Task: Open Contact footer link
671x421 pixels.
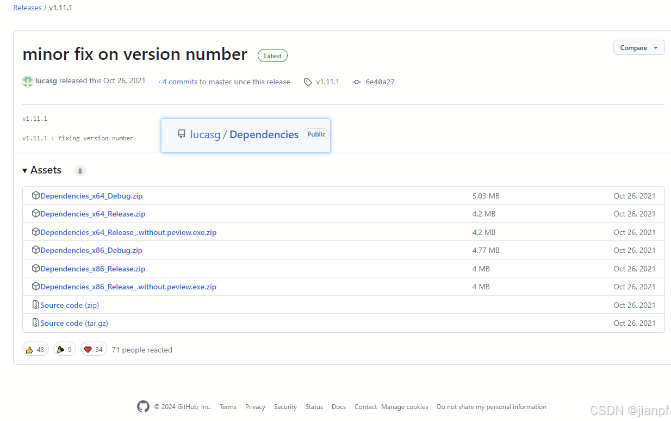Action: (365, 407)
